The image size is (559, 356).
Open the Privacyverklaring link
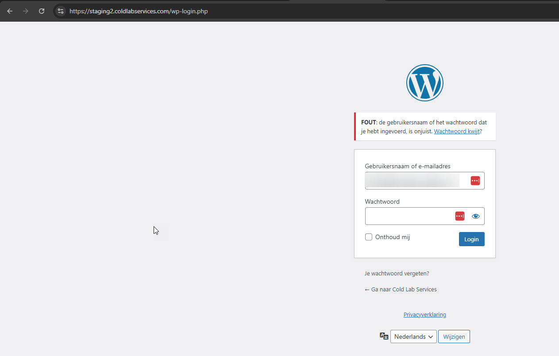[425, 315]
